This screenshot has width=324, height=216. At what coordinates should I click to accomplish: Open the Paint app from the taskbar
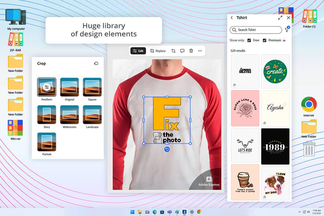point(177,212)
